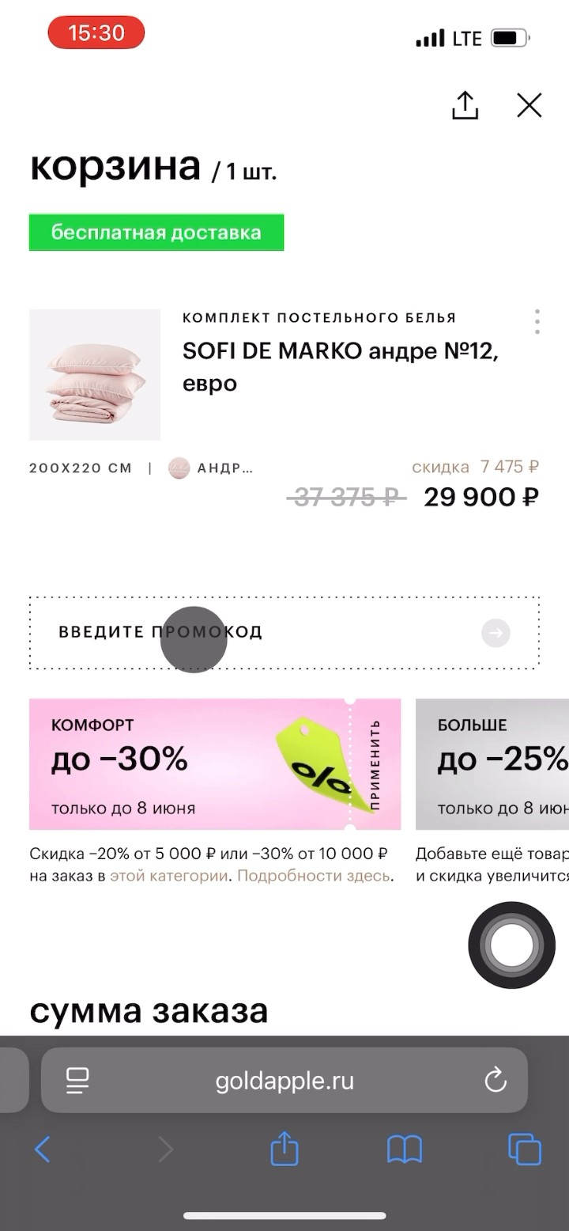Reload the page with the refresh icon

[x=496, y=1080]
